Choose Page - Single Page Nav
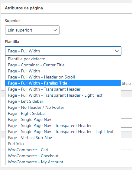 point(63,120)
